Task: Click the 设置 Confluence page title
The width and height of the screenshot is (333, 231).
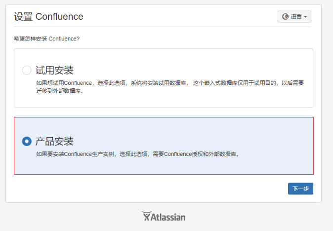Action: tap(48, 17)
